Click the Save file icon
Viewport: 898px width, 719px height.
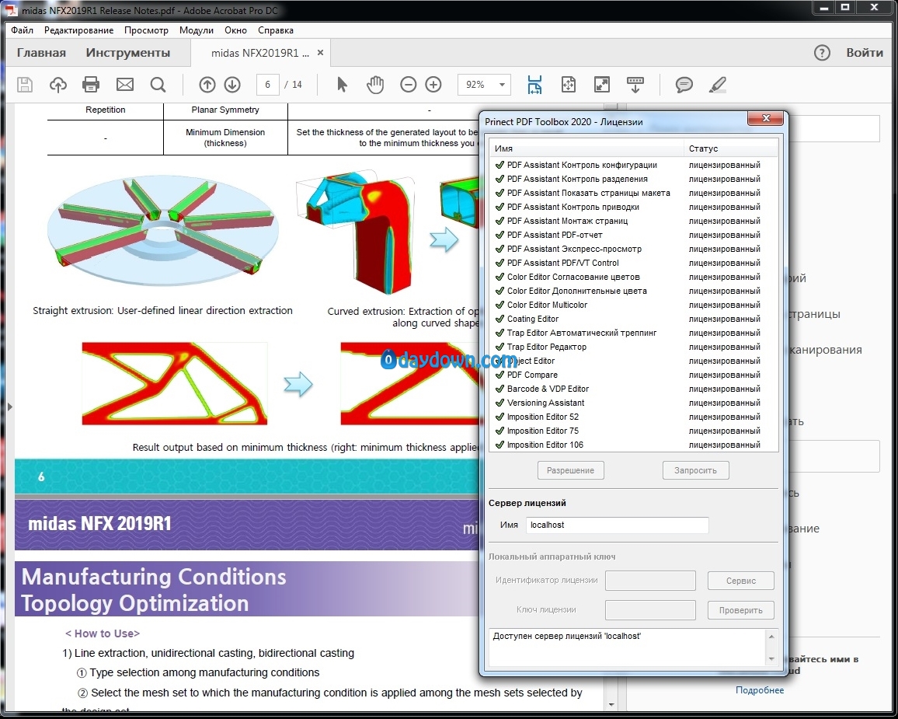point(25,85)
